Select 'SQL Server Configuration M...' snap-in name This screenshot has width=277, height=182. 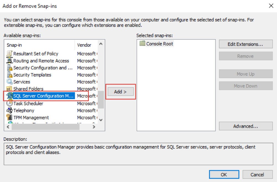pos(43,96)
